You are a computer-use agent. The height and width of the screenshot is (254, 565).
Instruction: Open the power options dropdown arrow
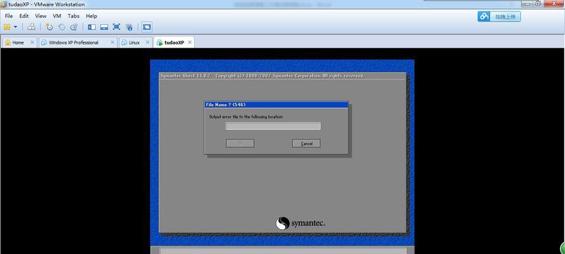click(x=15, y=27)
